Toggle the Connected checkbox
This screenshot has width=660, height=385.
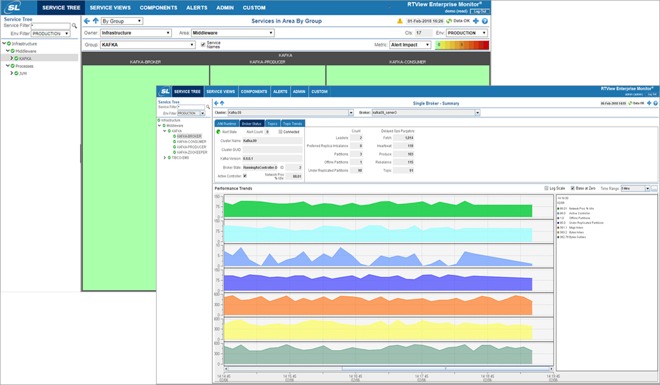coord(280,132)
